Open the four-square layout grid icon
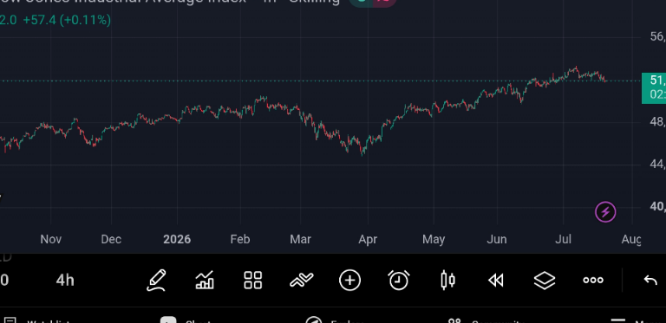 tap(252, 281)
